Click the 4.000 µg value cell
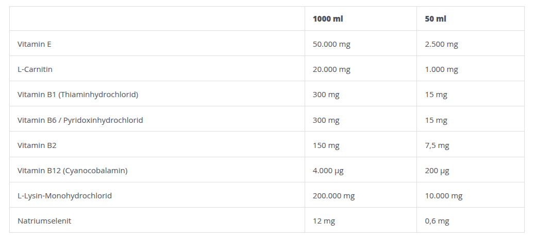 tap(329, 171)
